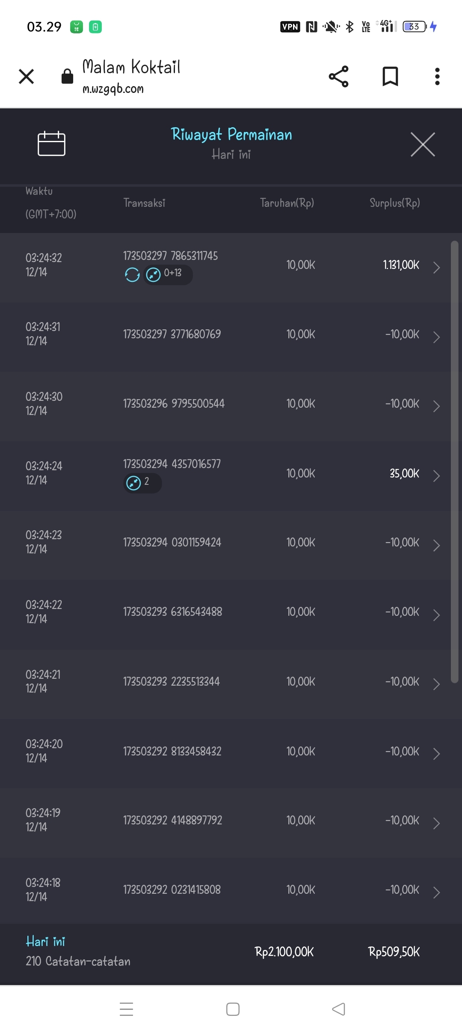Tap the free spin badge showing 2

tap(142, 483)
